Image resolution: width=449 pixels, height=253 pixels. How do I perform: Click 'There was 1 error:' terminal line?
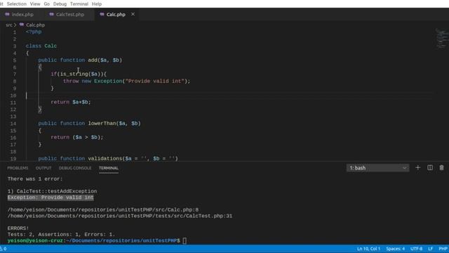coord(35,179)
